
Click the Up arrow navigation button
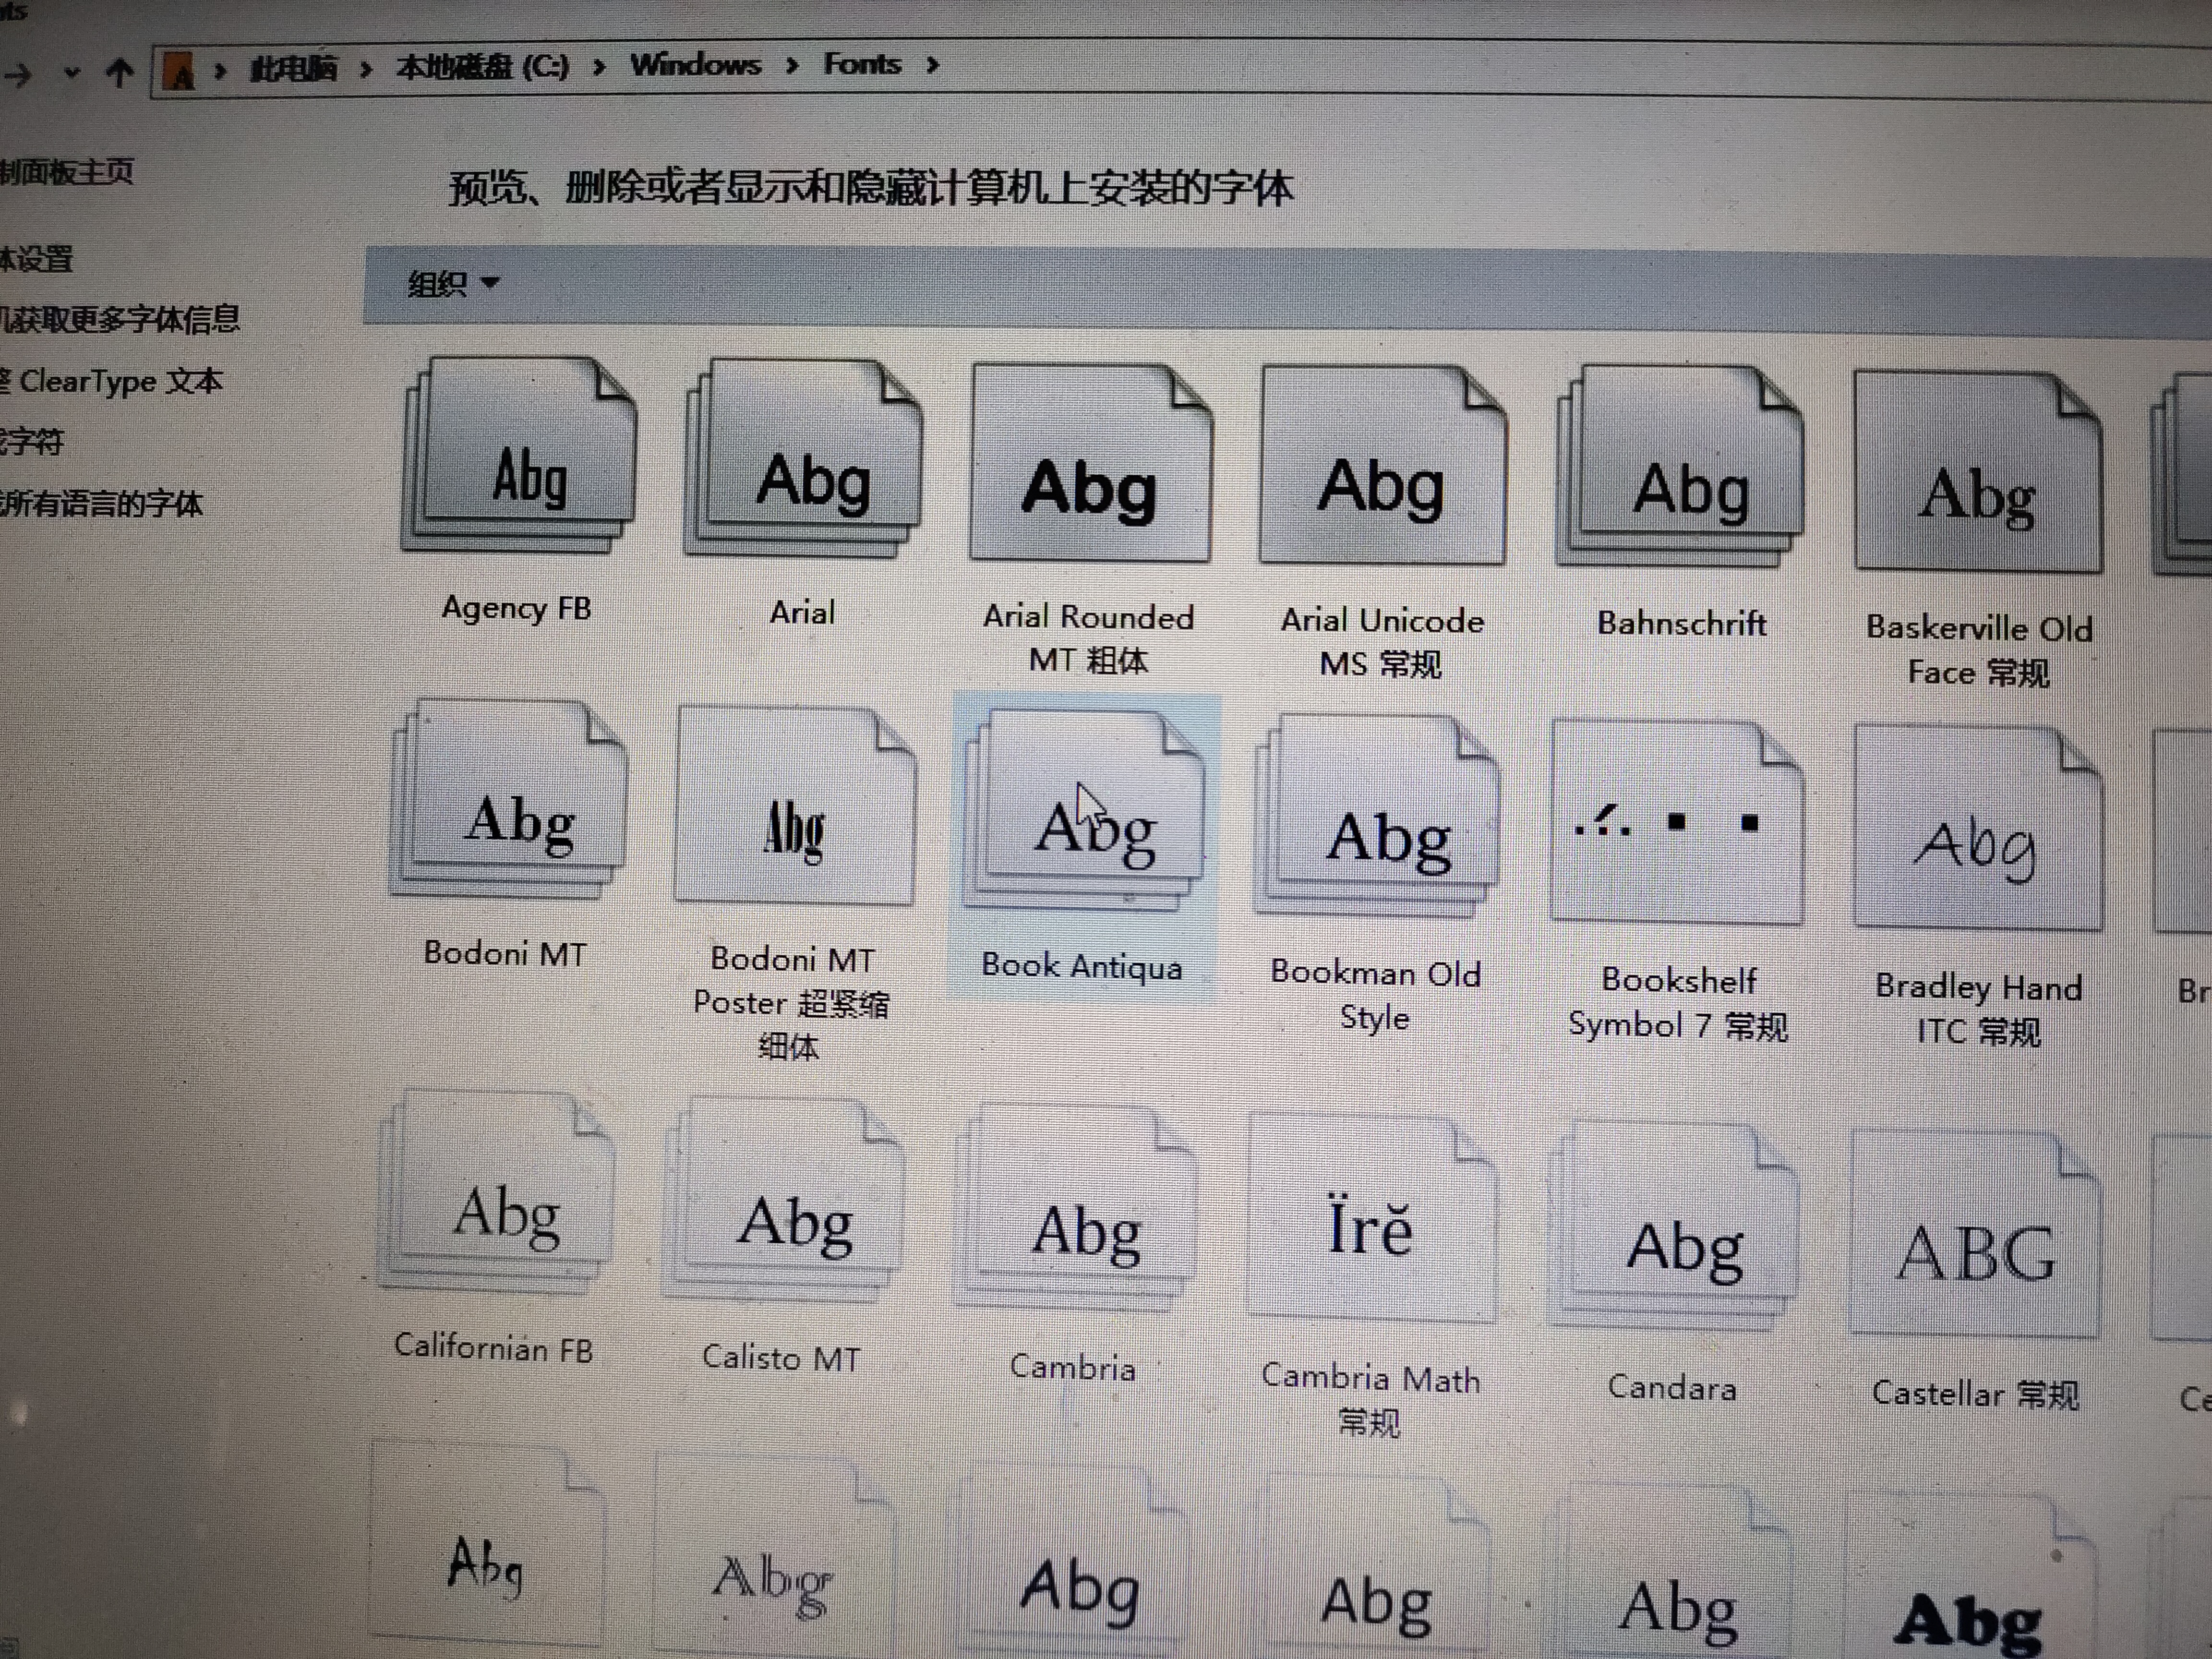pyautogui.click(x=120, y=72)
